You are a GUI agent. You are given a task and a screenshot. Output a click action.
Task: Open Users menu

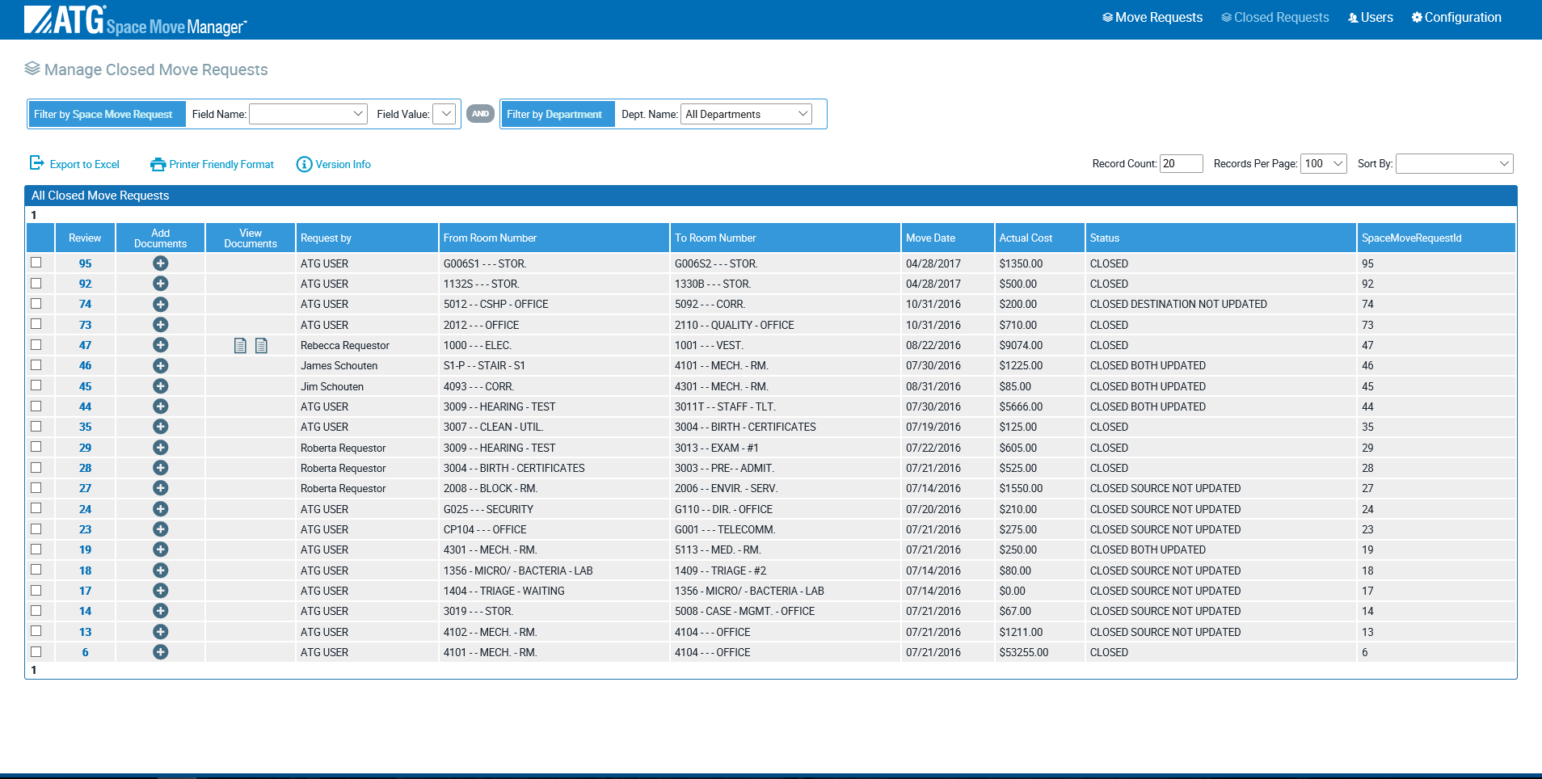point(1371,18)
